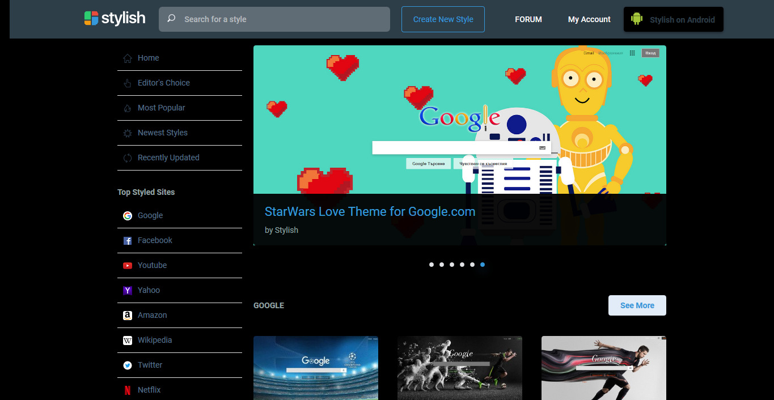The image size is (774, 400).
Task: Click the Facebook logo icon in the sidebar
Action: pos(128,240)
